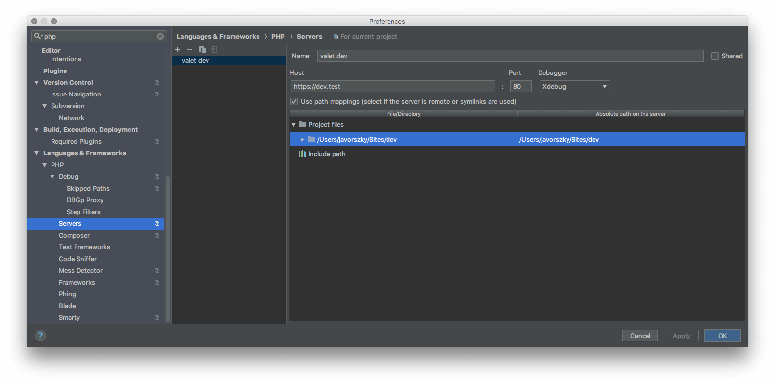The width and height of the screenshot is (775, 386).
Task: Click project icon on Network row
Action: pos(157,118)
